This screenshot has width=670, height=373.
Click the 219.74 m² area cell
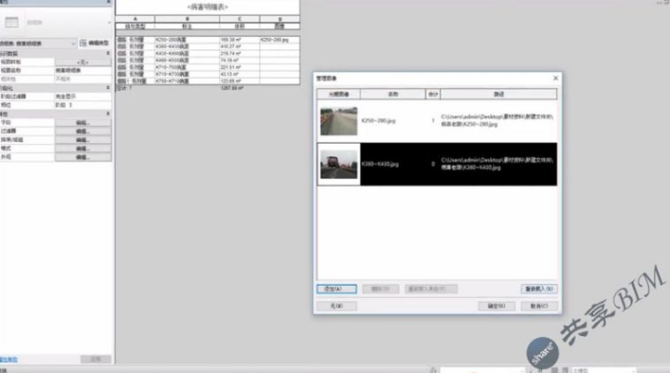[240, 53]
